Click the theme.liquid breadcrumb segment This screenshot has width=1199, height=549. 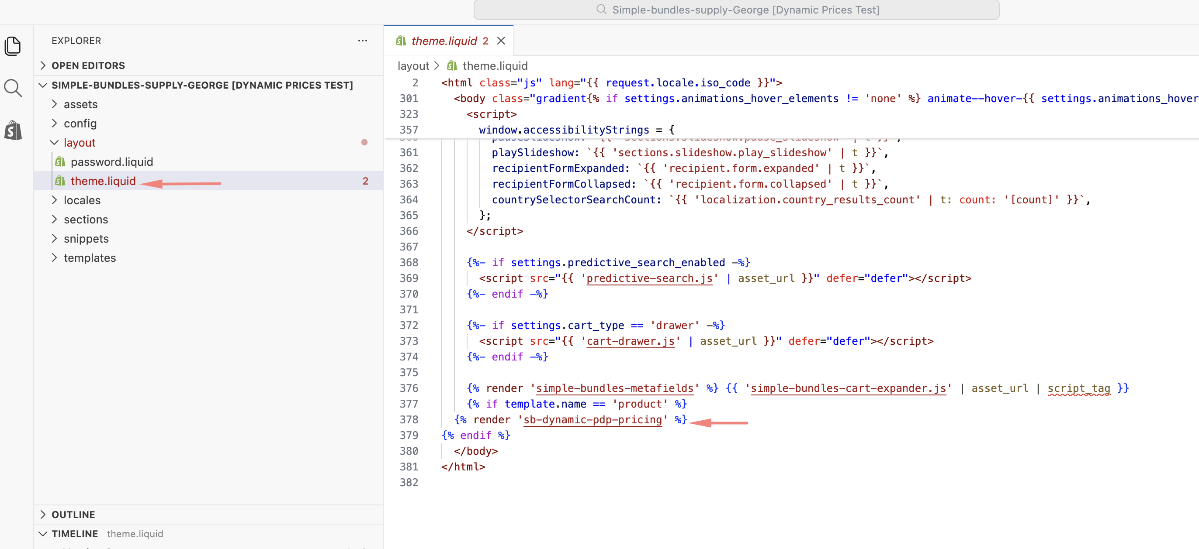pos(495,65)
